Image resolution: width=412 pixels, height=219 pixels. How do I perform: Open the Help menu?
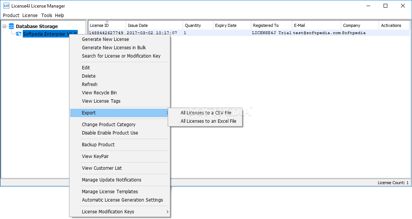(x=60, y=15)
